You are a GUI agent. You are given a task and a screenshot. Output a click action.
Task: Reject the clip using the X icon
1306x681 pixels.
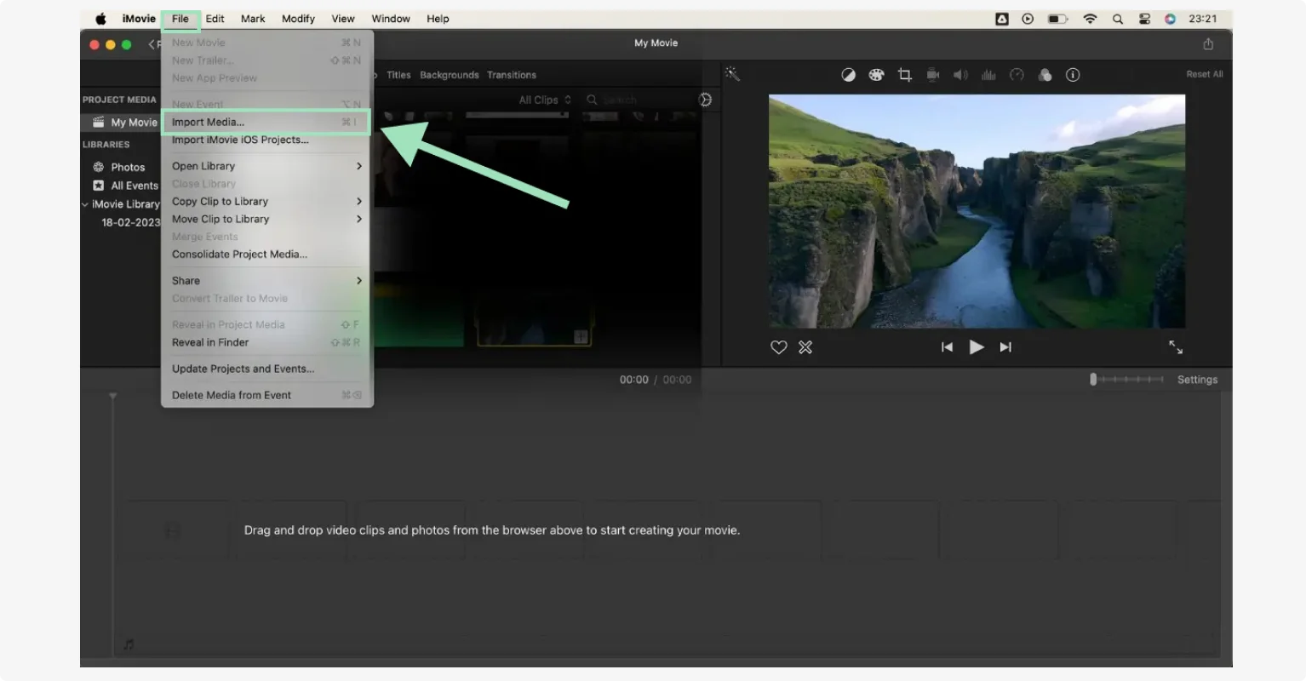pyautogui.click(x=805, y=346)
